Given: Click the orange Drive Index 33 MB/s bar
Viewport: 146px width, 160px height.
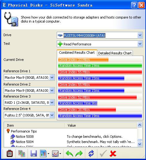Looking at the screenshot, I should pyautogui.click(x=83, y=60).
